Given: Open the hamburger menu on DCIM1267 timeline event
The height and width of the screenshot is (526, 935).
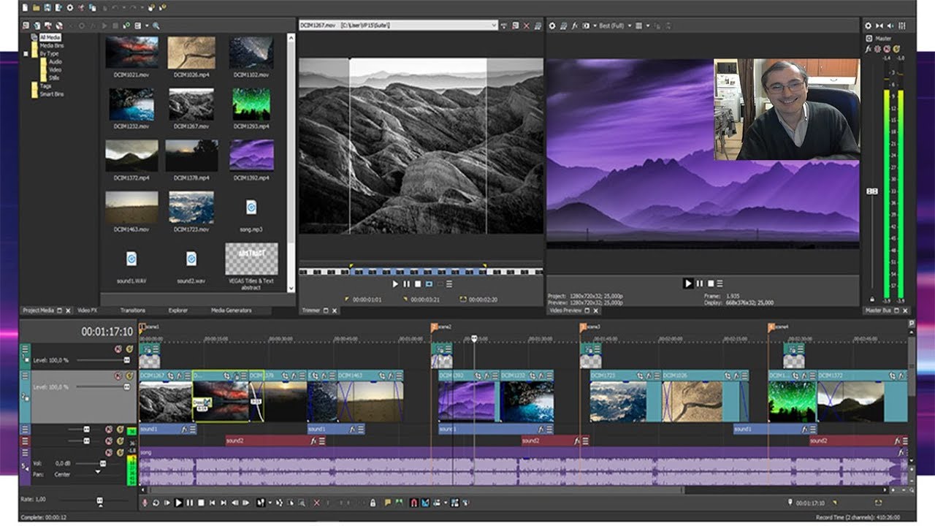Looking at the screenshot, I should (x=188, y=376).
